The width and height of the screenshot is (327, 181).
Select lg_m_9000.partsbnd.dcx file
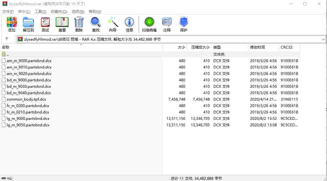pos(28,119)
